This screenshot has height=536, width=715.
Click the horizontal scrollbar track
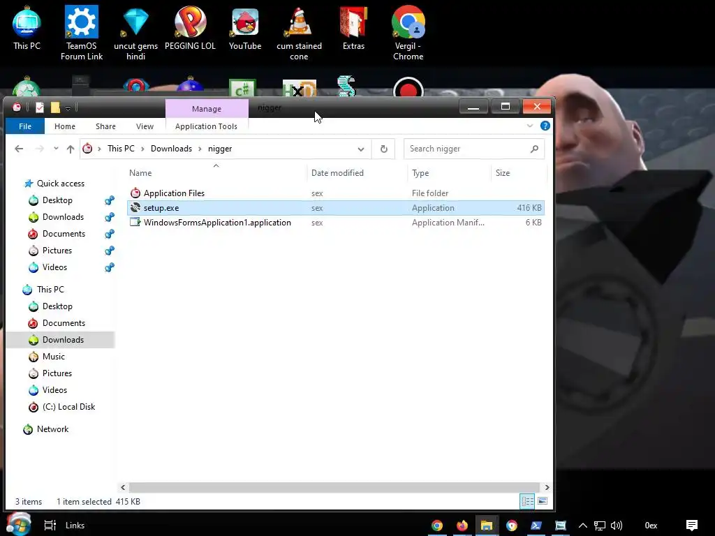tap(334, 487)
